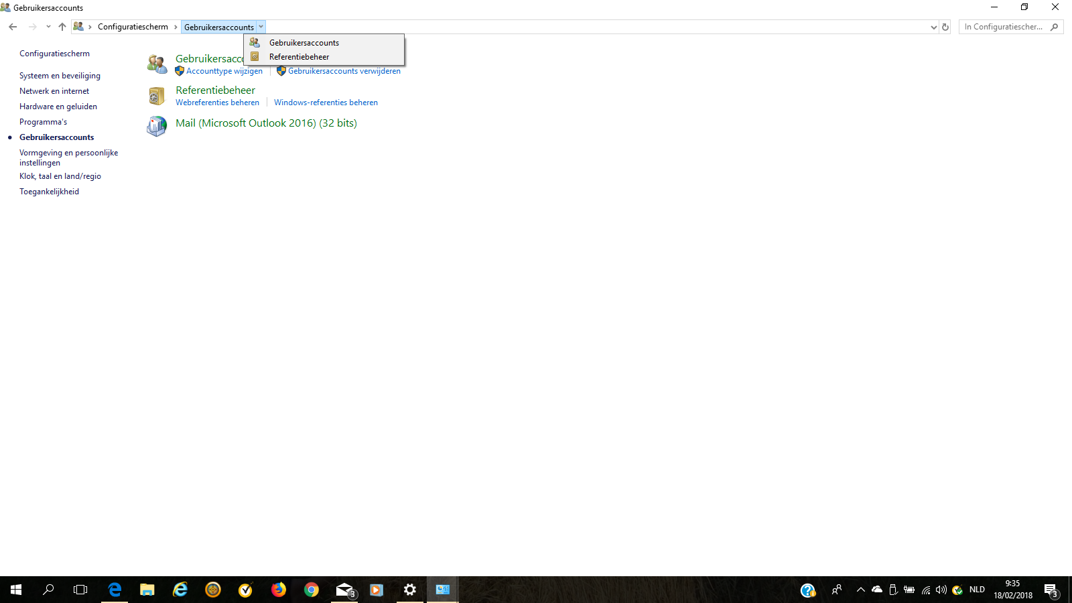Choose Referentiebeheer from the breadcrumb dropdown menu
This screenshot has width=1072, height=603.
(324, 57)
